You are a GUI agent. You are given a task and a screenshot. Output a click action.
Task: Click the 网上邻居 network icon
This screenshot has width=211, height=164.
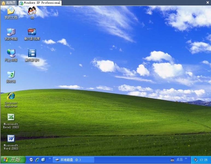click(11, 54)
